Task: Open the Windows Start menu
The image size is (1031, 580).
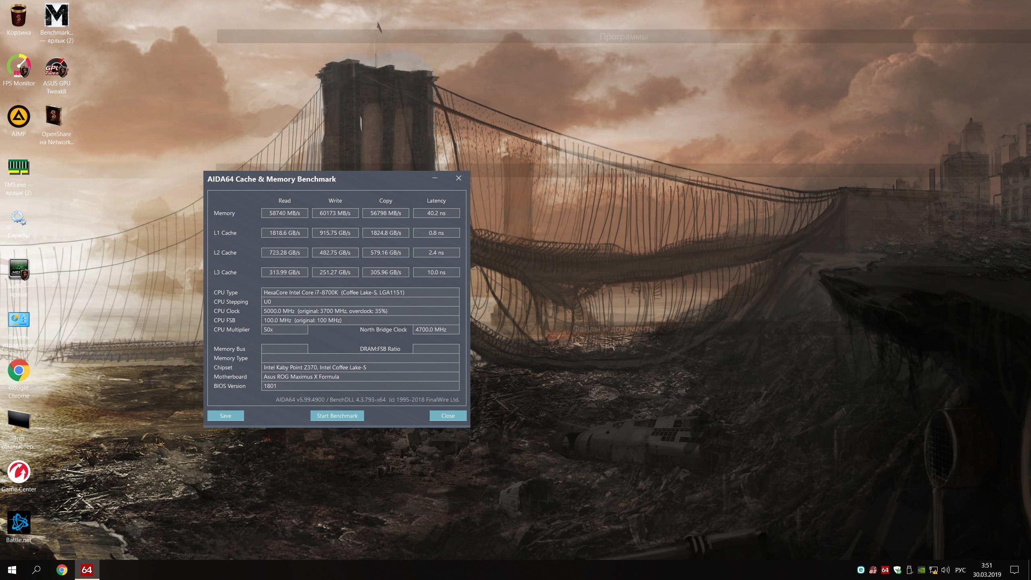Action: [x=12, y=570]
